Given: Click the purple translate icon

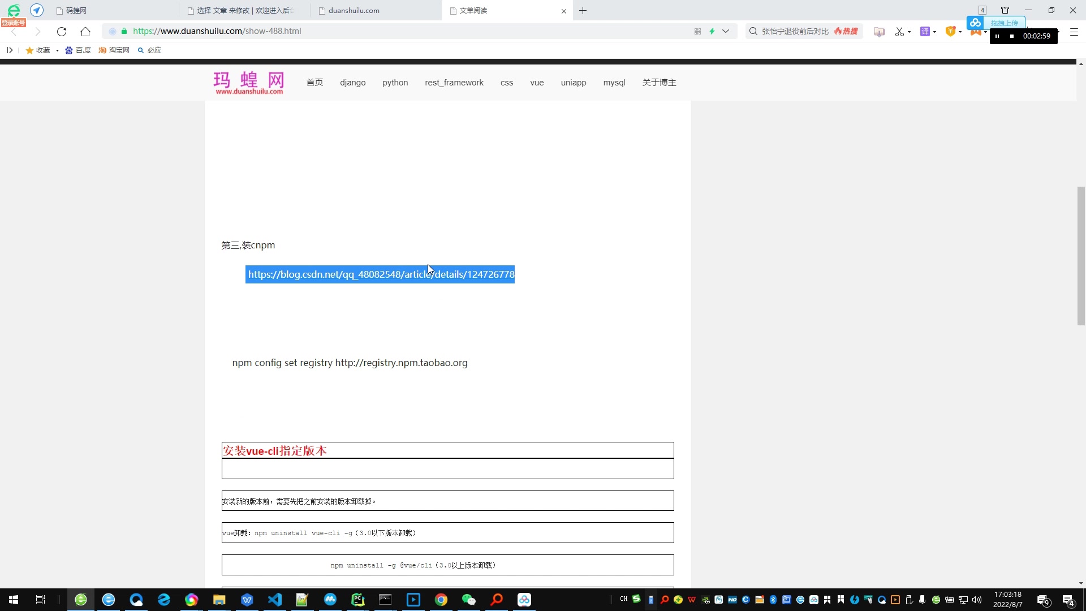Looking at the screenshot, I should pos(925,32).
